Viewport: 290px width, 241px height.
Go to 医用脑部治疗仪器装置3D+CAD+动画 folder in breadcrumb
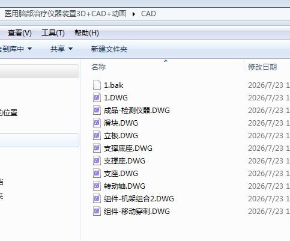pyautogui.click(x=65, y=14)
